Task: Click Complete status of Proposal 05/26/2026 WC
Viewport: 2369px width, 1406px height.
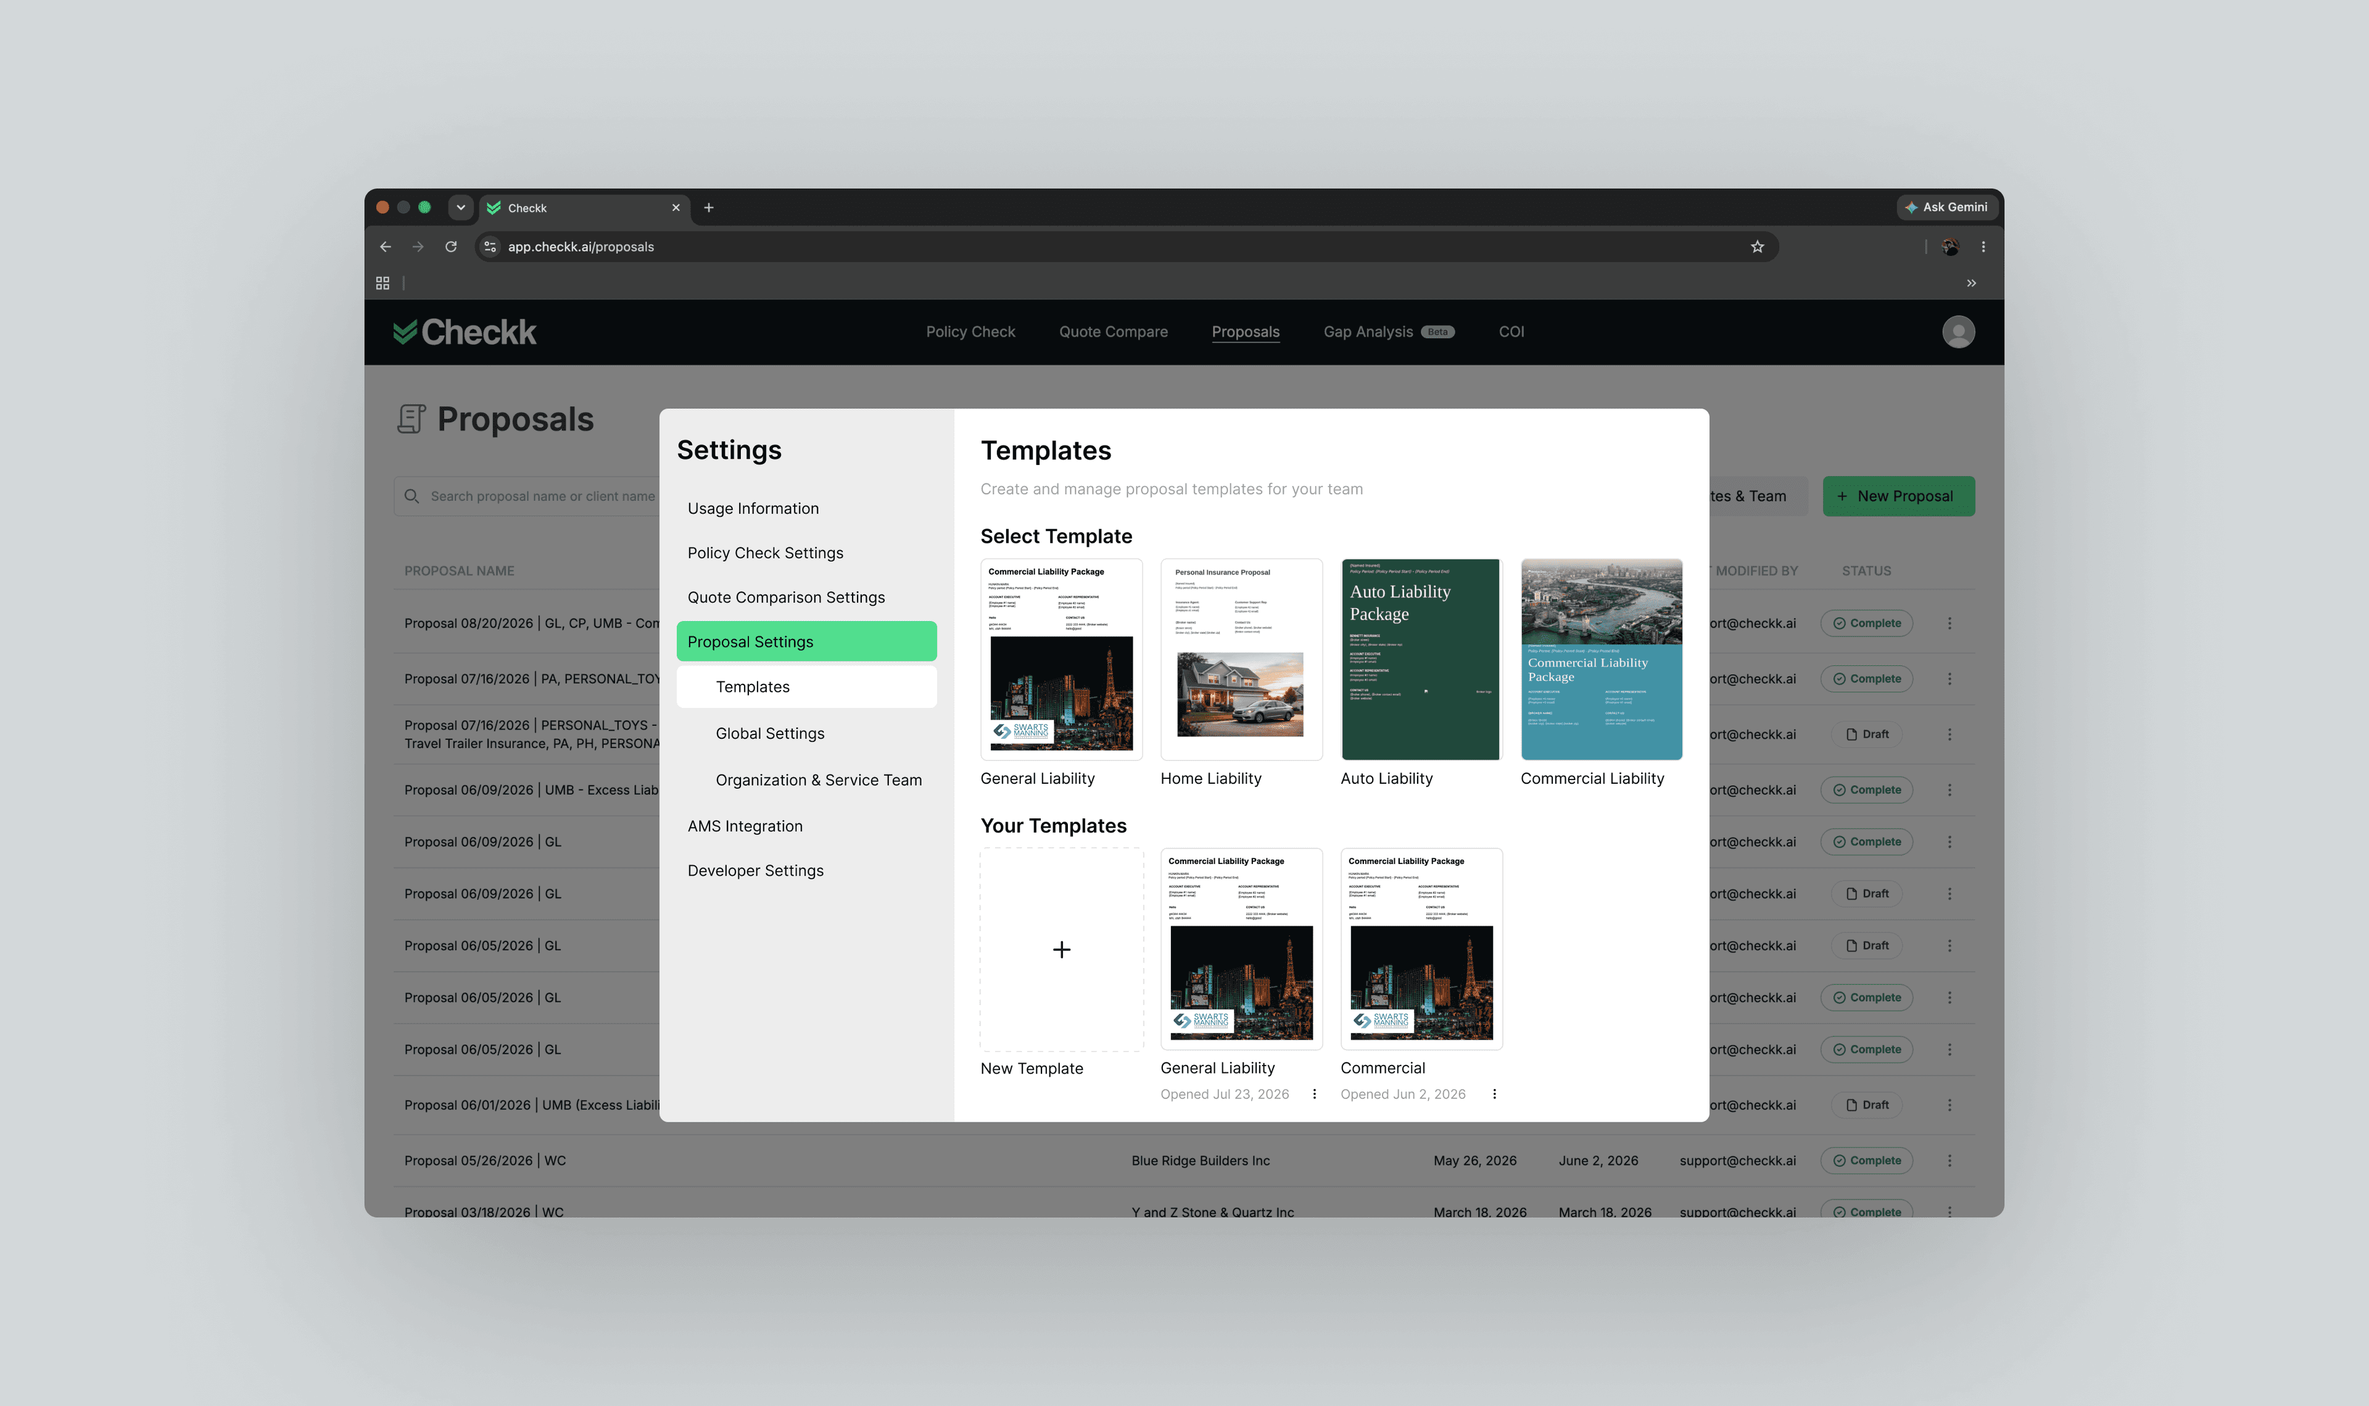Action: [1866, 1161]
